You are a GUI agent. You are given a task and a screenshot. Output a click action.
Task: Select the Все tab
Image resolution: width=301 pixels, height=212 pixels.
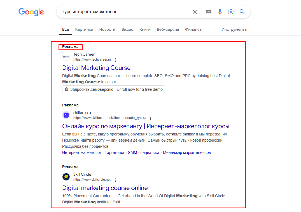[x=66, y=30]
